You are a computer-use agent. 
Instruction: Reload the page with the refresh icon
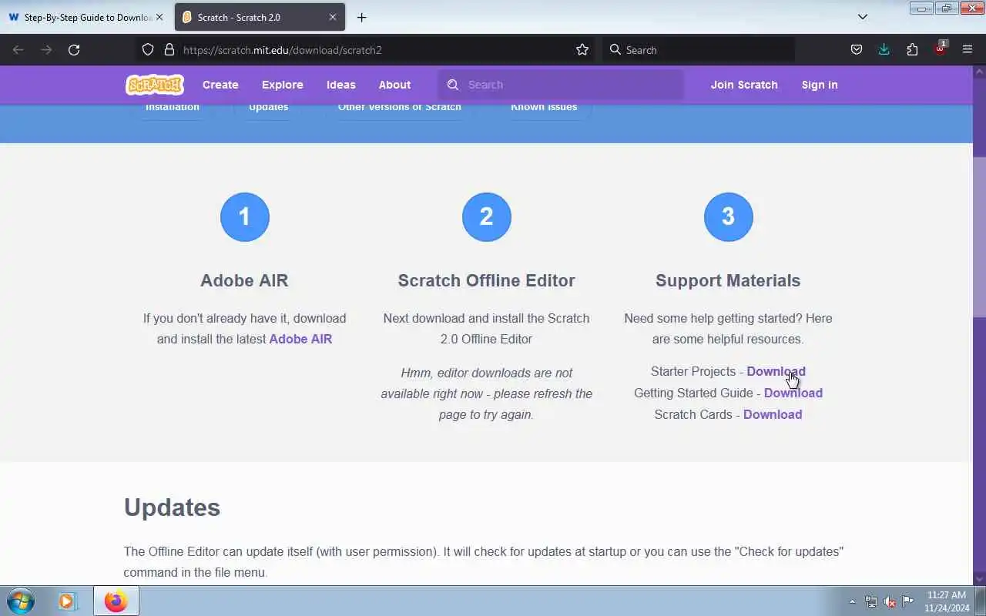coord(74,50)
